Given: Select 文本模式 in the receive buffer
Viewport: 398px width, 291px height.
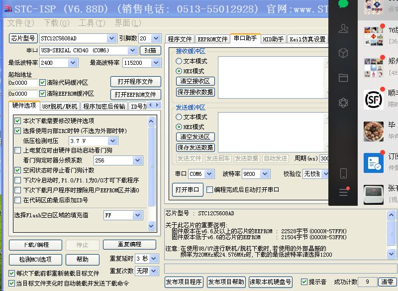Looking at the screenshot, I should (x=179, y=61).
